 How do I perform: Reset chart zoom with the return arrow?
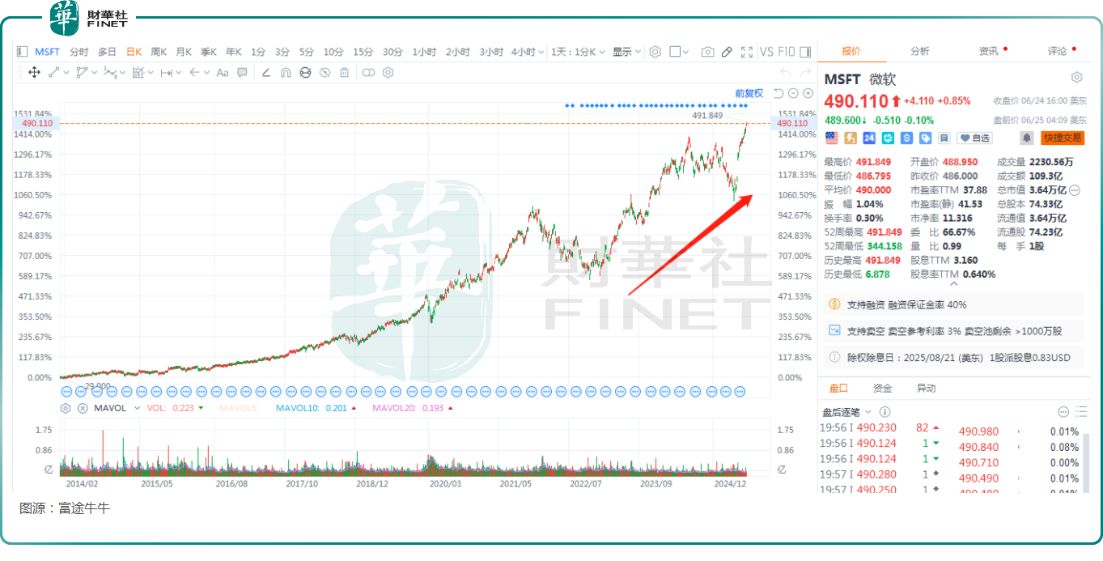pos(779,93)
